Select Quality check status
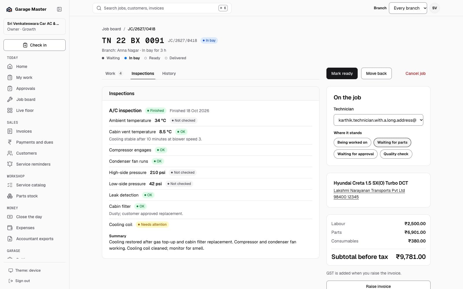The width and height of the screenshot is (463, 289). point(396,154)
